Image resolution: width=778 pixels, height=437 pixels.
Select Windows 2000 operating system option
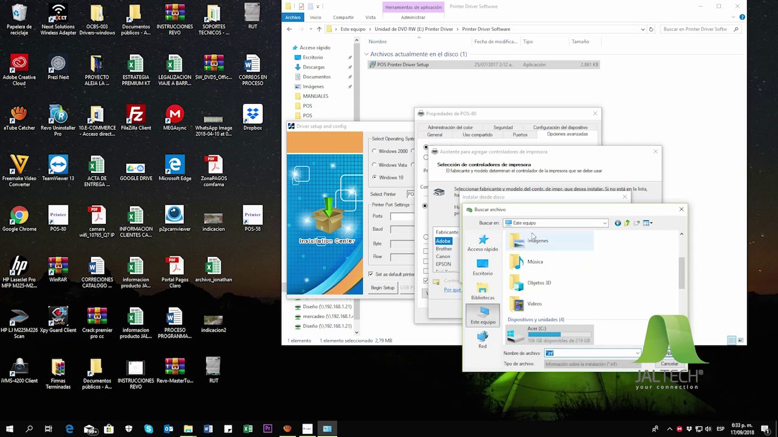(x=390, y=151)
